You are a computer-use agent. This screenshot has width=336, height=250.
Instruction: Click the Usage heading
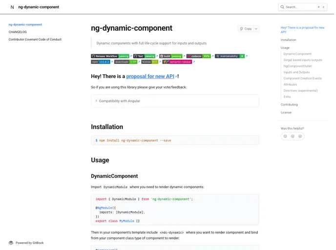(x=100, y=160)
